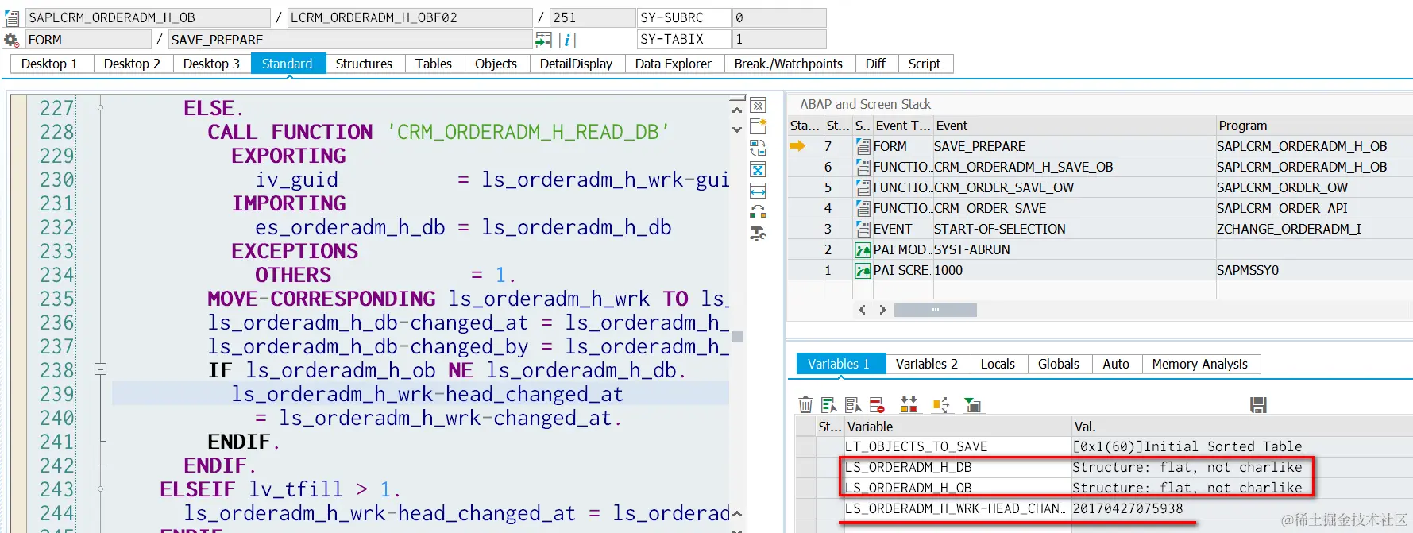Switch to the Desktop 2 tab
The height and width of the screenshot is (533, 1413).
coord(132,64)
